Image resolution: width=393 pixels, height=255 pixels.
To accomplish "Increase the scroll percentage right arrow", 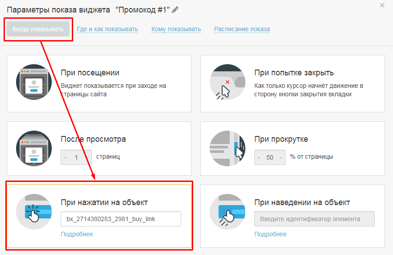I will (281, 157).
